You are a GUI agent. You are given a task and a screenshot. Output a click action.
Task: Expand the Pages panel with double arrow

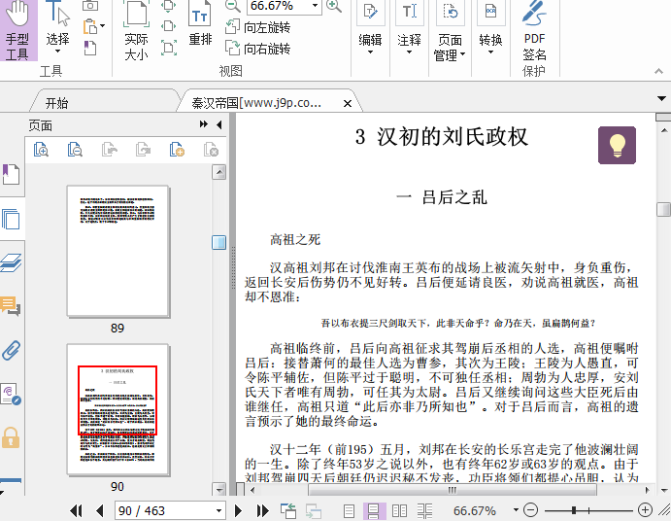click(204, 124)
